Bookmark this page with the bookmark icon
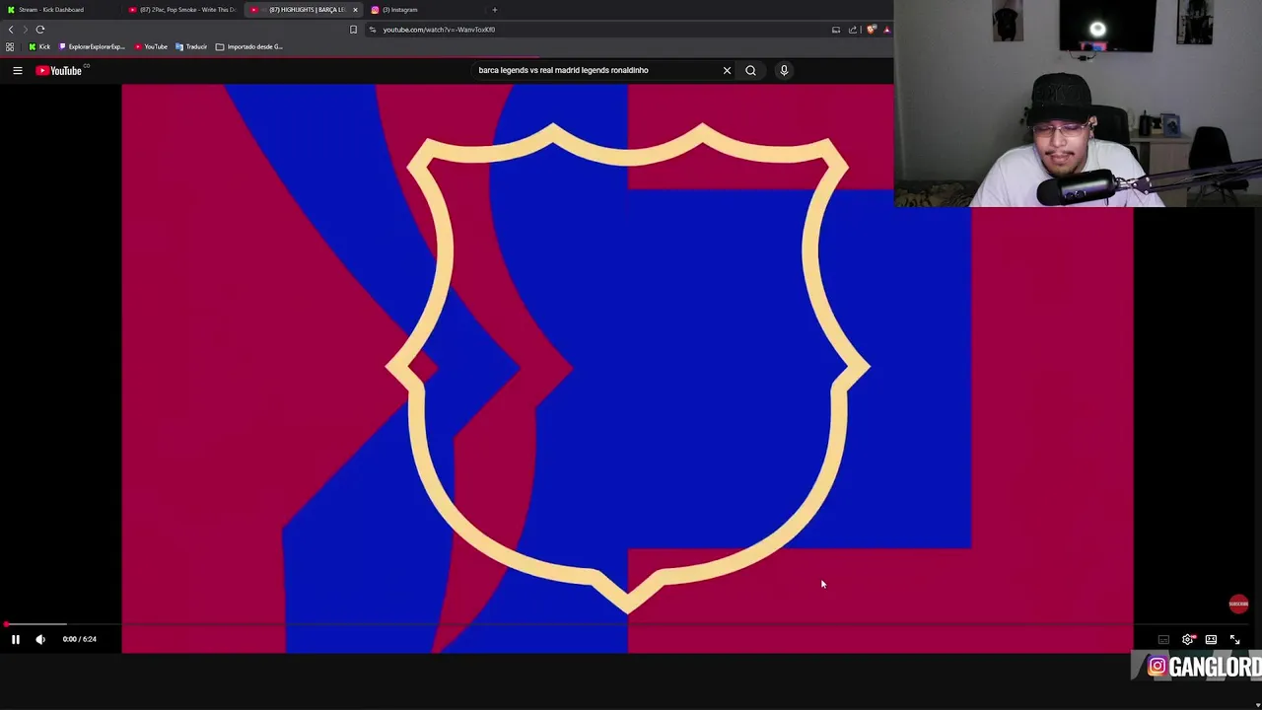This screenshot has width=1262, height=710. (353, 30)
